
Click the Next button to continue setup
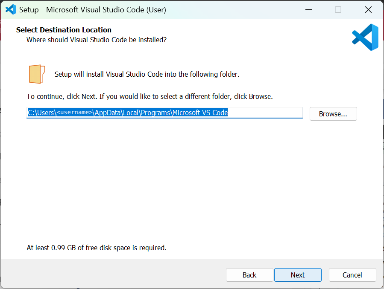[298, 275]
